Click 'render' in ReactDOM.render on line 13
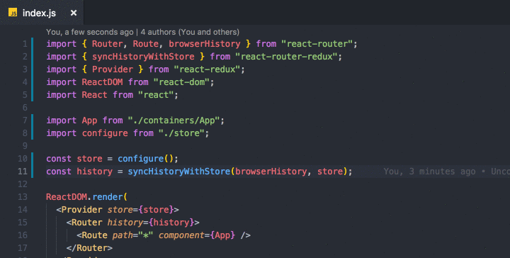510x258 pixels. pyautogui.click(x=108, y=197)
